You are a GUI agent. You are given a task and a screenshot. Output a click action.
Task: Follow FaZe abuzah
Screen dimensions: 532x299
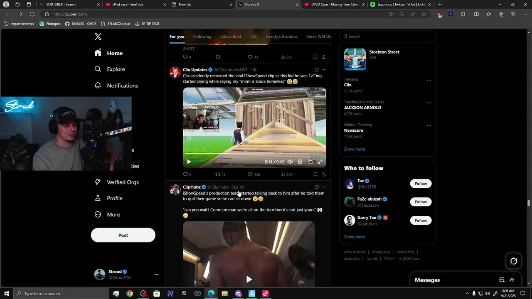click(421, 202)
